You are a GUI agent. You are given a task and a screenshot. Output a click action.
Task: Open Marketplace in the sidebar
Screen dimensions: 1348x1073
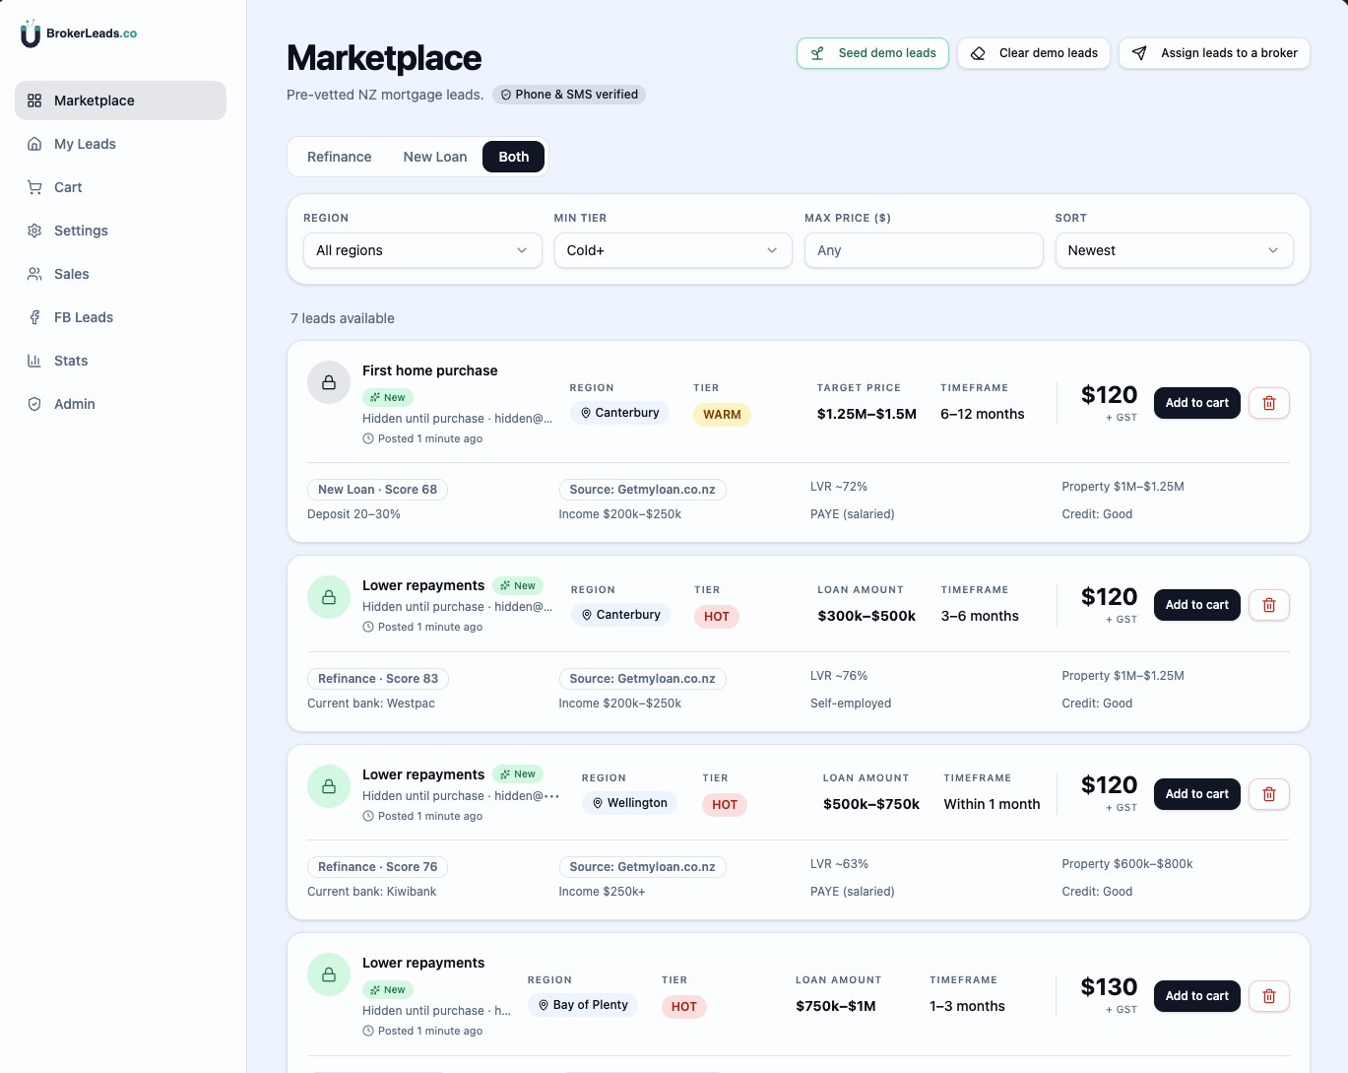120,101
